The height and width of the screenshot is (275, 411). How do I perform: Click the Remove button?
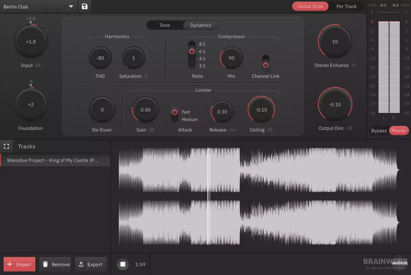tap(55, 264)
